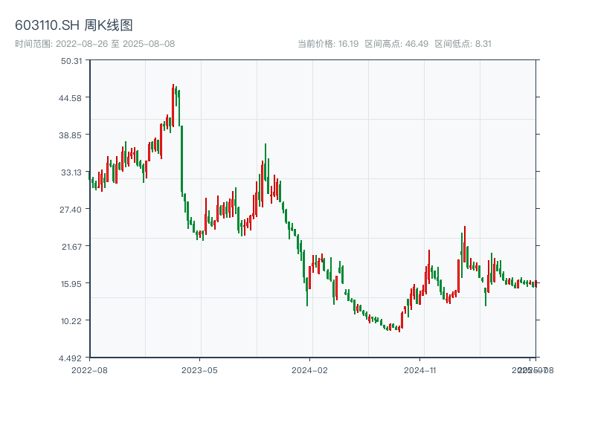The width and height of the screenshot is (595, 446).
Task: Click the 603110.SH 周K线图 chart title
Action: [74, 26]
